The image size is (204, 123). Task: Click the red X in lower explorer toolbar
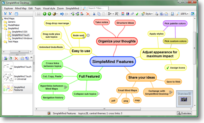16,58
